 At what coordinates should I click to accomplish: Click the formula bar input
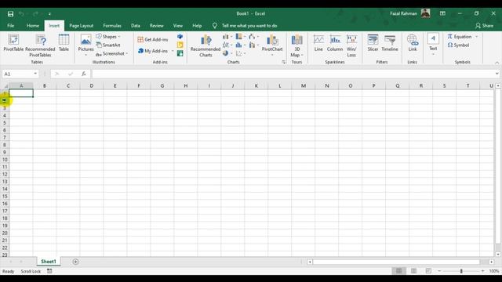coord(293,74)
